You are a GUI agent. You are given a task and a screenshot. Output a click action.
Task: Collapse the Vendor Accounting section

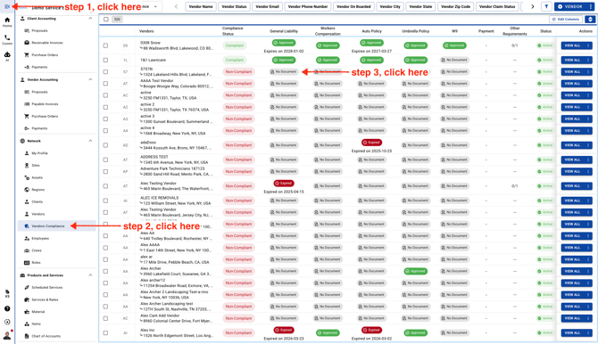coord(90,79)
